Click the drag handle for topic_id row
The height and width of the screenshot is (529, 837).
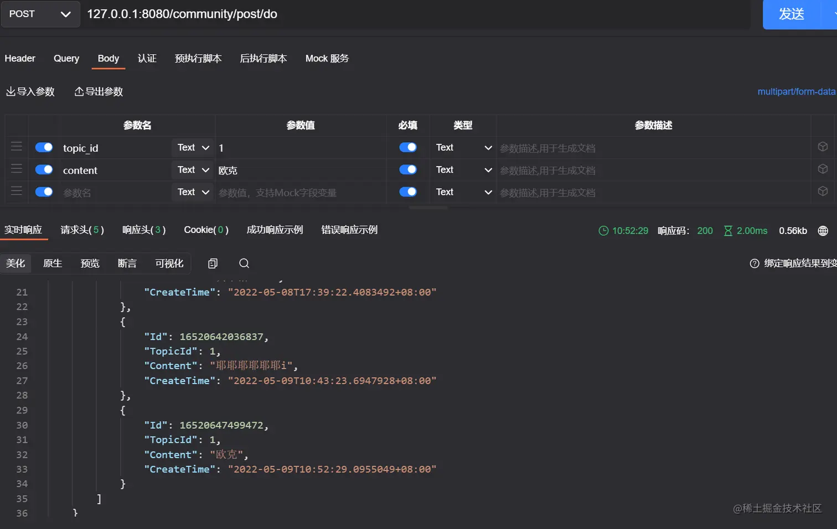tap(17, 147)
